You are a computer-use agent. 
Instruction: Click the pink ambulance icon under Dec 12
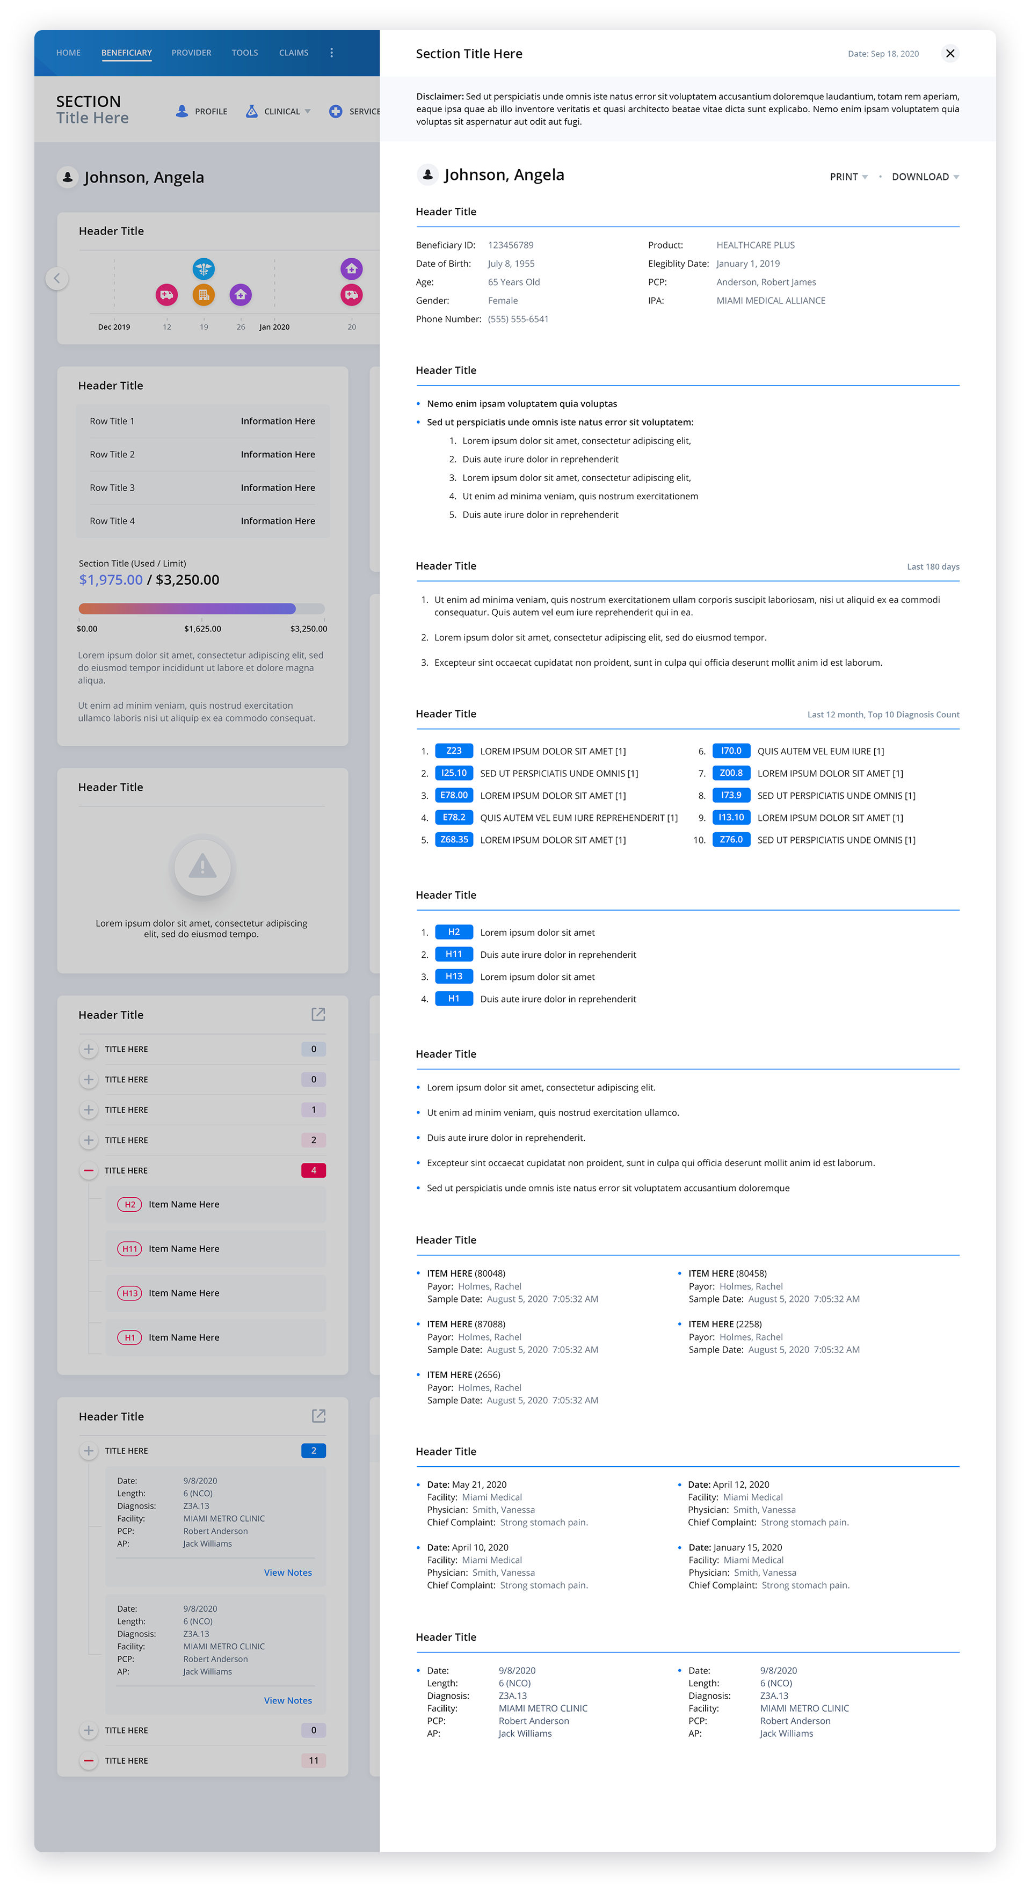(x=168, y=295)
